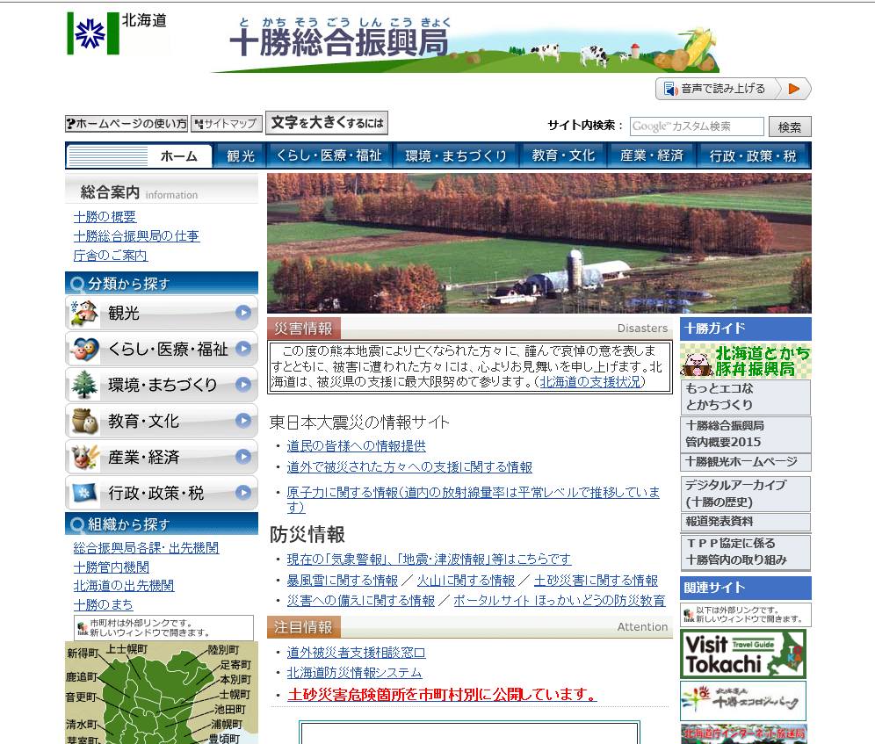This screenshot has width=875, height=744.
Task: Open TPP協定に係る十勝管内の取り組み button
Action: pyautogui.click(x=746, y=552)
